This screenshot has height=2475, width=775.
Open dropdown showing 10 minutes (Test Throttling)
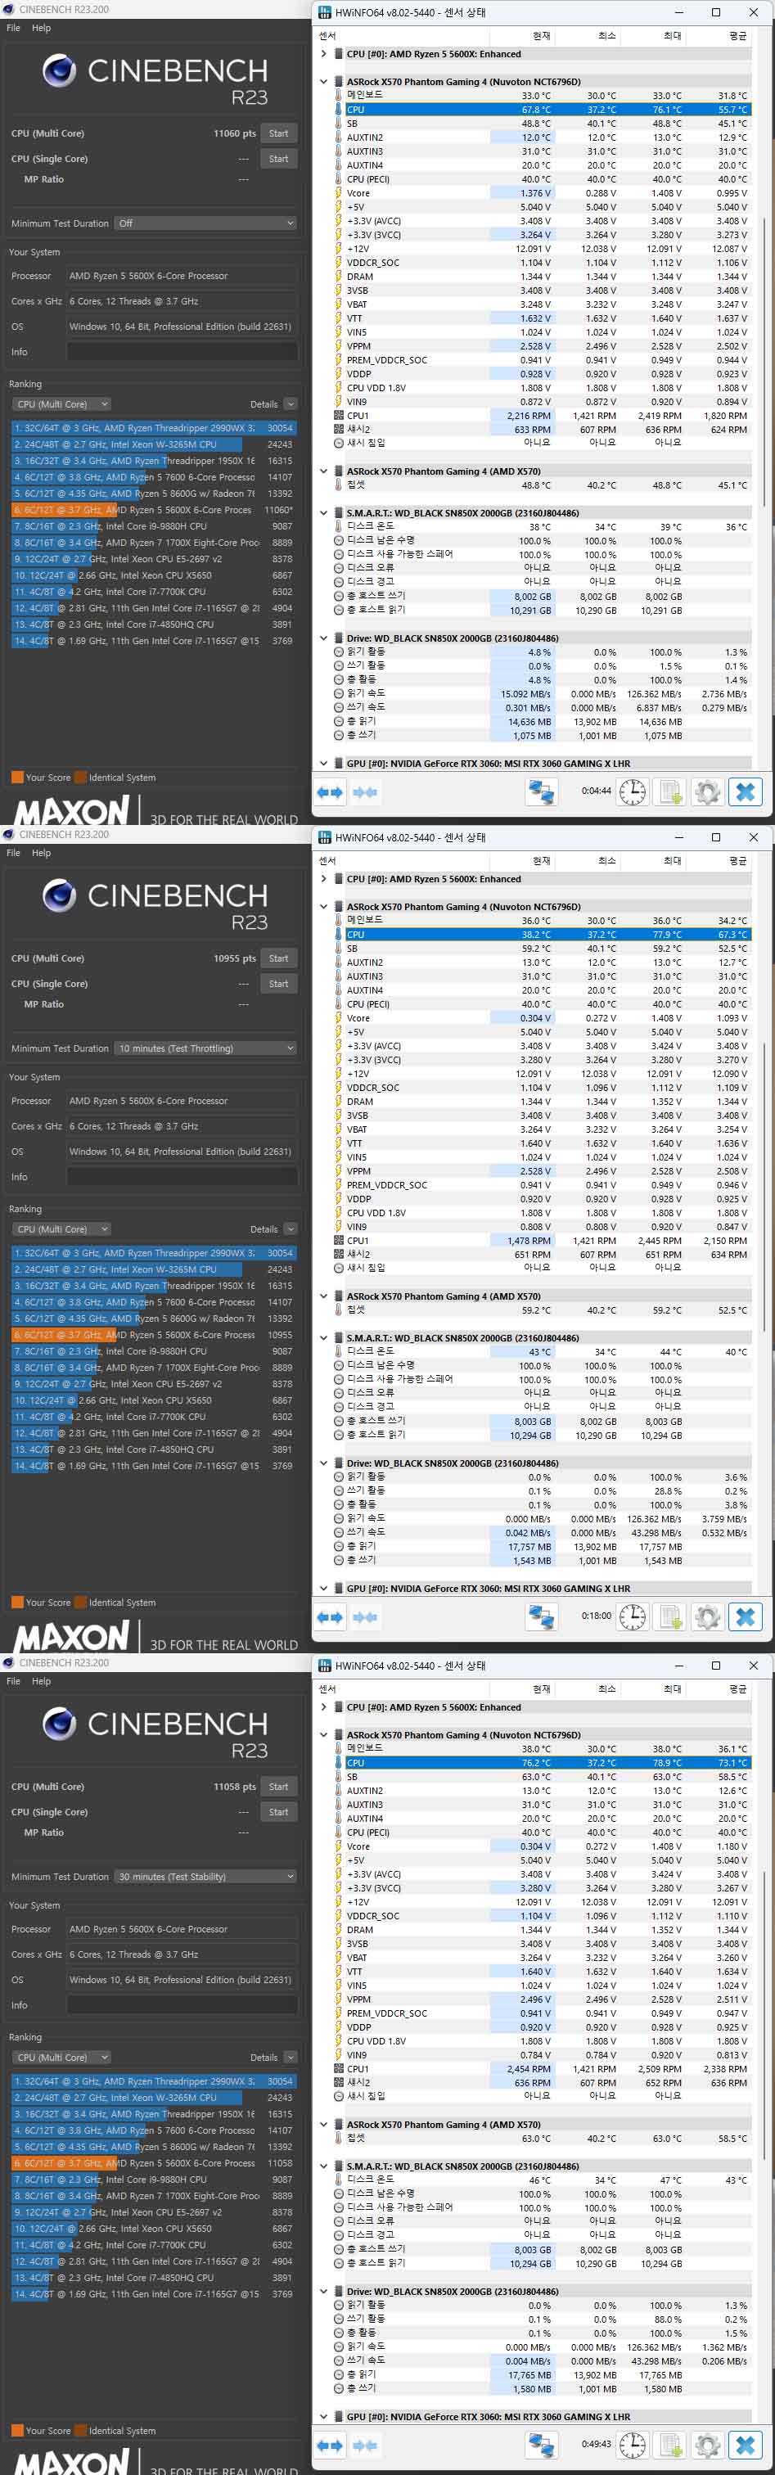pyautogui.click(x=205, y=1048)
